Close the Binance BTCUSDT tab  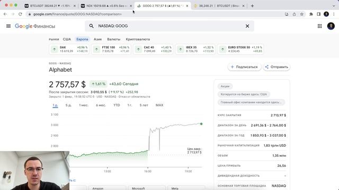[243, 6]
